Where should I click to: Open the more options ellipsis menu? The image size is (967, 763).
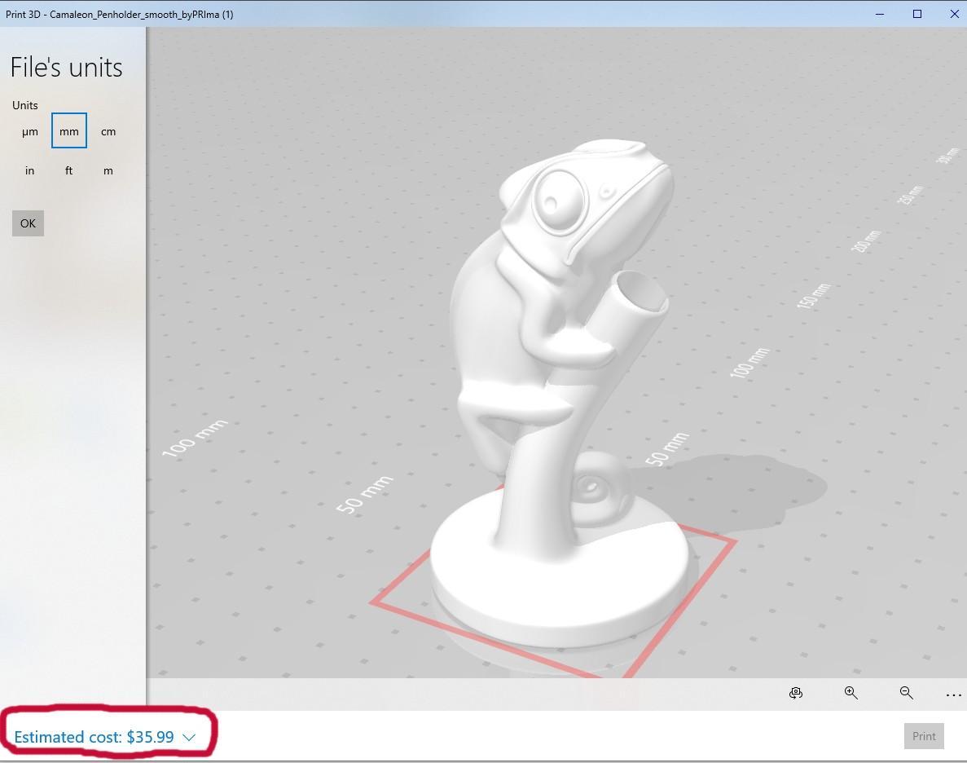click(x=953, y=695)
